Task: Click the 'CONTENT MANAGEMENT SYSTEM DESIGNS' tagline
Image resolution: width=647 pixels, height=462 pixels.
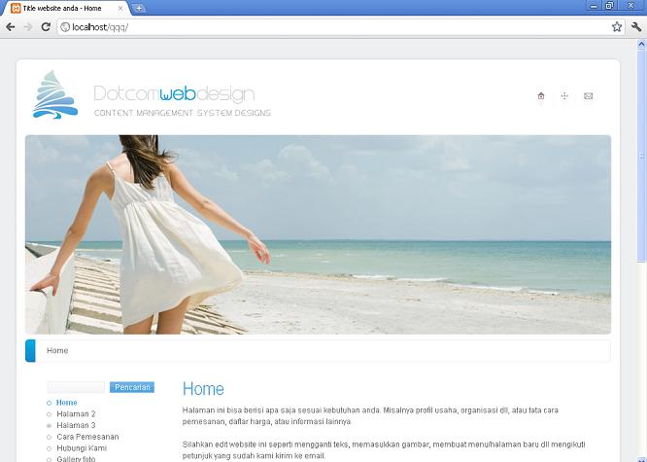Action: [183, 113]
